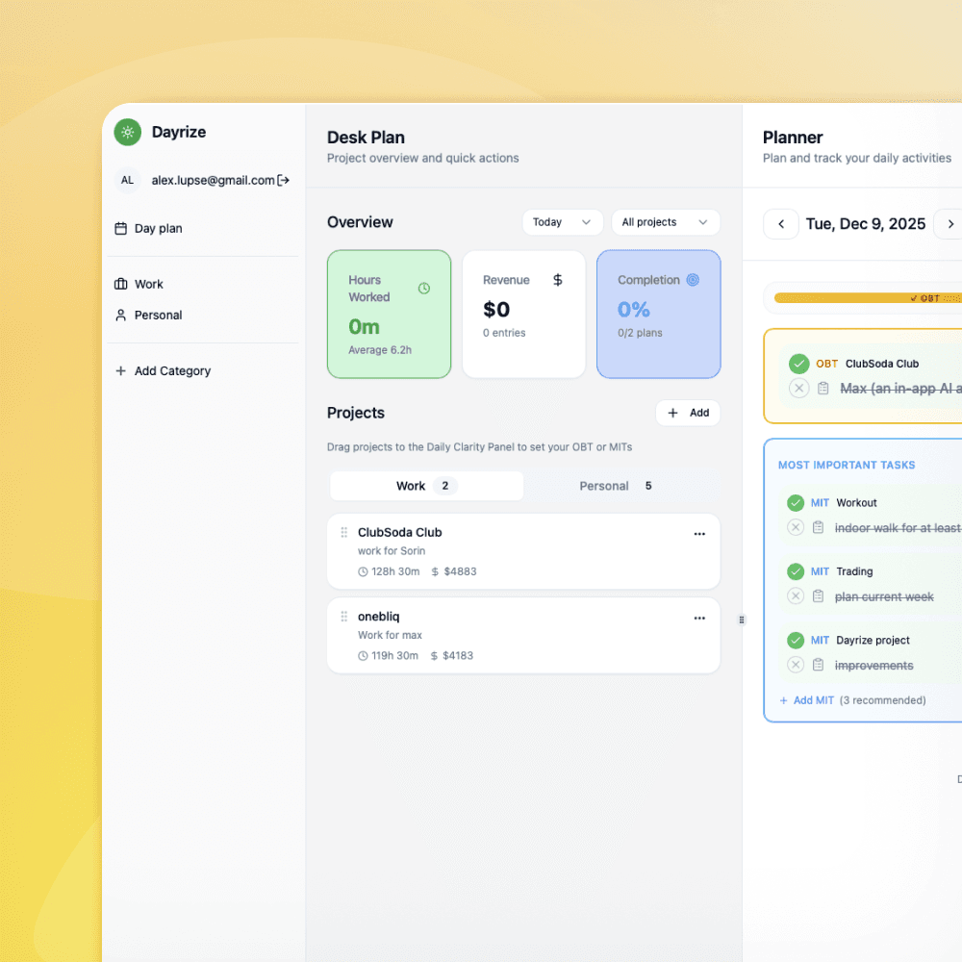
Task: Click the Desk Plan heading
Action: point(366,138)
